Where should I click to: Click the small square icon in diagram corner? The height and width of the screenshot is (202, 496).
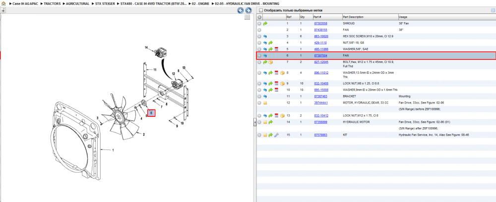(248, 17)
